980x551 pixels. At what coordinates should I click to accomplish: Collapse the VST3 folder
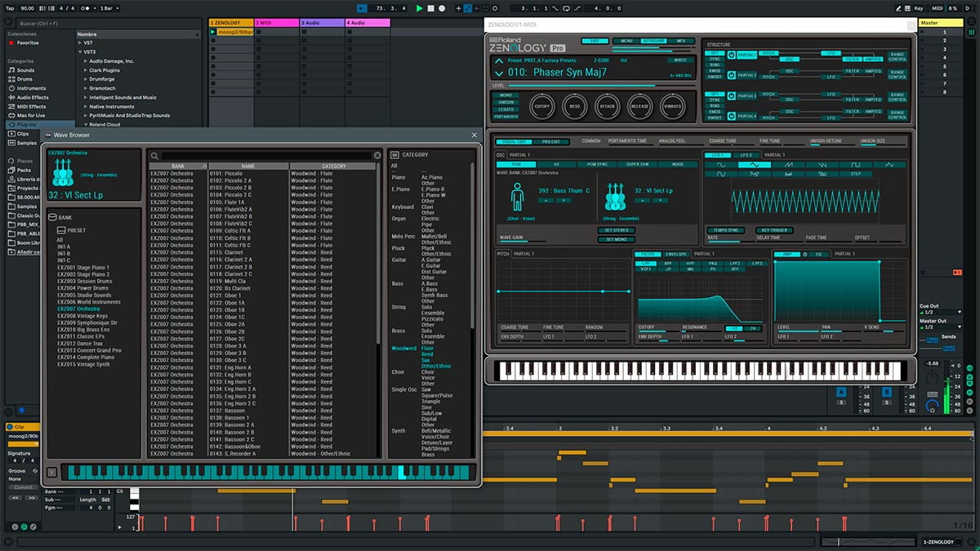pyautogui.click(x=81, y=51)
